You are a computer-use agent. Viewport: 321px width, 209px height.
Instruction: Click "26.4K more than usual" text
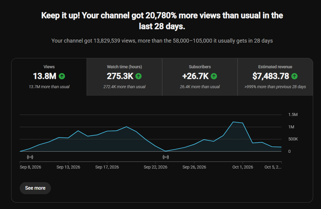[x=200, y=87]
